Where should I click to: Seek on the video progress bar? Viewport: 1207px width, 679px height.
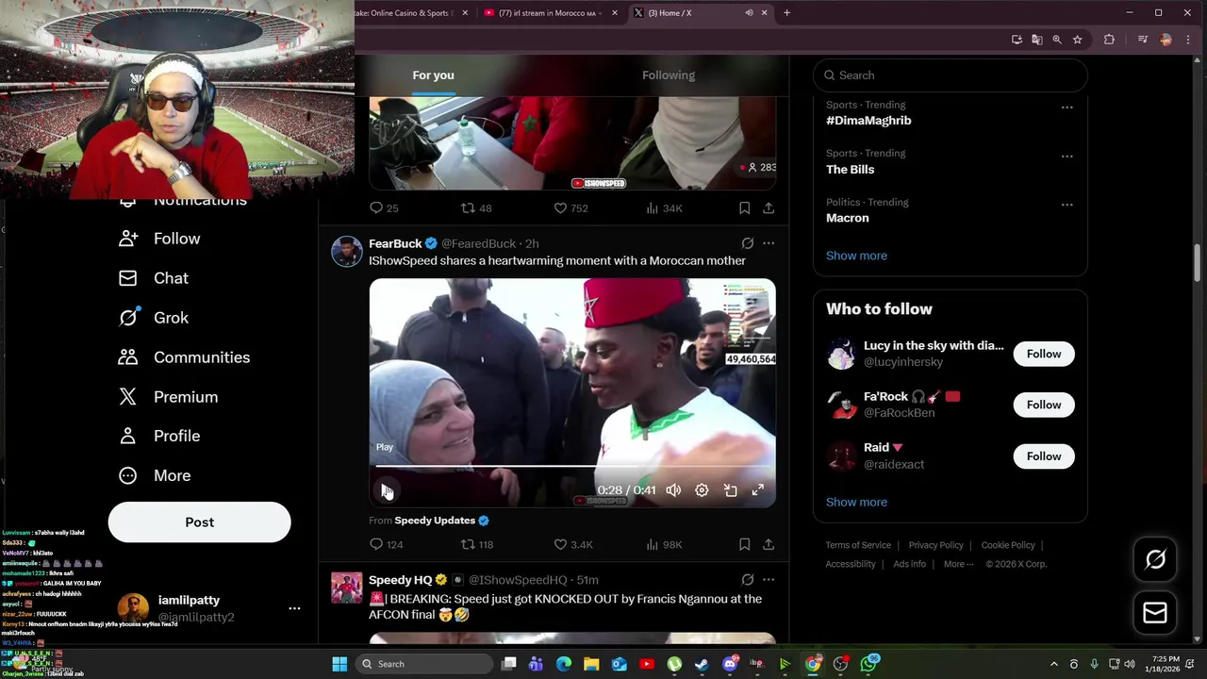point(572,466)
